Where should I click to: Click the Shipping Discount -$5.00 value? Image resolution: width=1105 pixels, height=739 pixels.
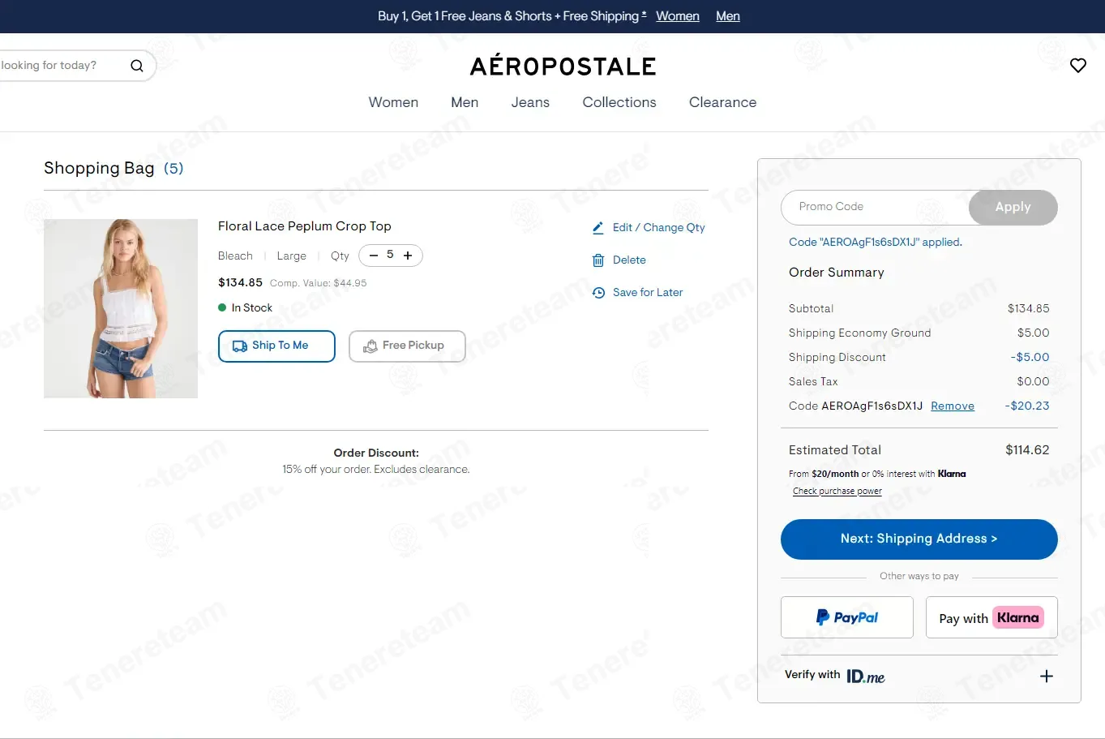click(x=1030, y=358)
